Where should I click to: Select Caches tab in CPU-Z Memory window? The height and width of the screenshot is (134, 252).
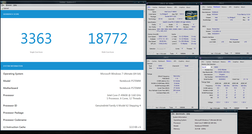pos(154,61)
